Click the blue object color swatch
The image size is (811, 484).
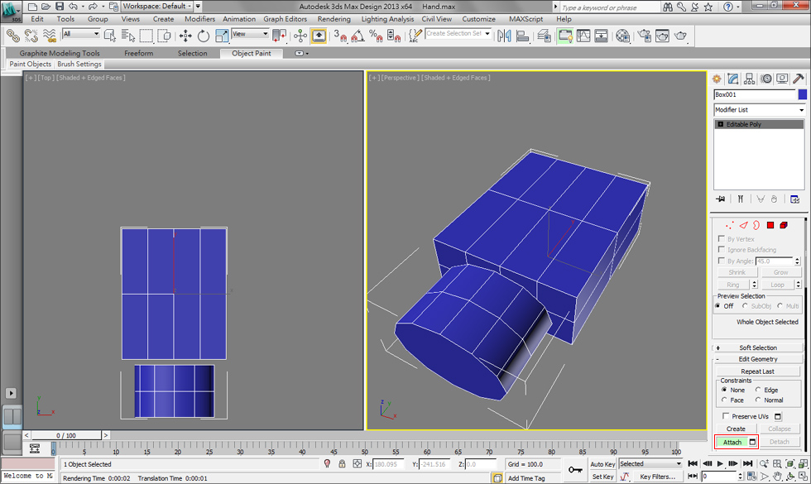click(801, 94)
